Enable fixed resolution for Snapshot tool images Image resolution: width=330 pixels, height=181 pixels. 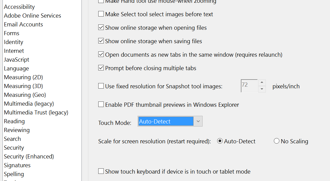tap(101, 86)
